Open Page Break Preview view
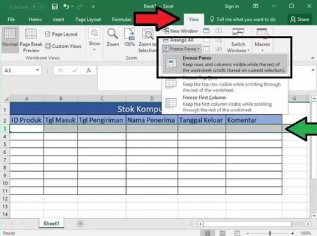 31,40
